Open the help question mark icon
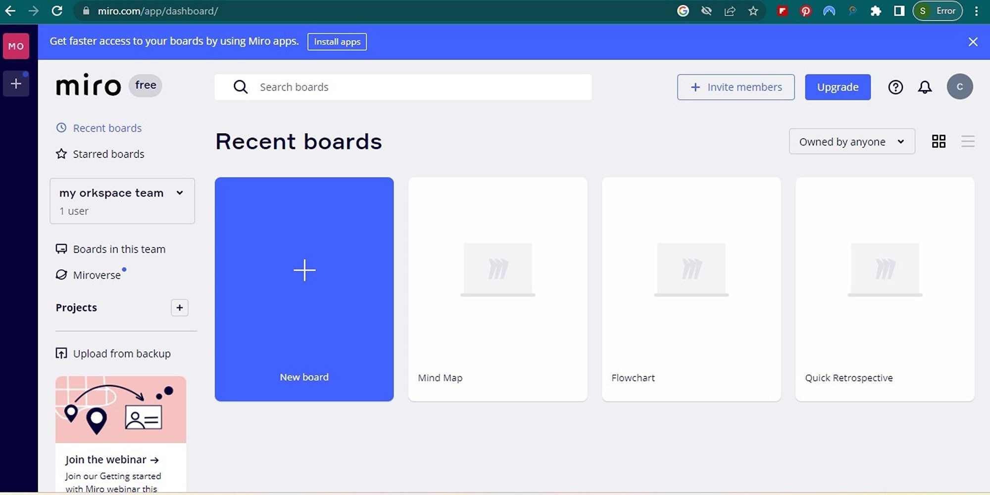Viewport: 990px width, 495px height. [x=895, y=87]
